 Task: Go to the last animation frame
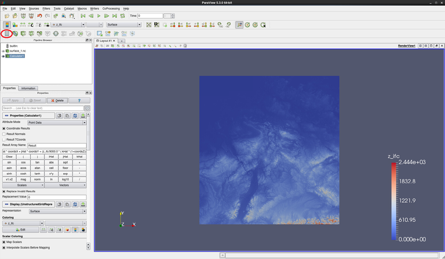coord(115,16)
